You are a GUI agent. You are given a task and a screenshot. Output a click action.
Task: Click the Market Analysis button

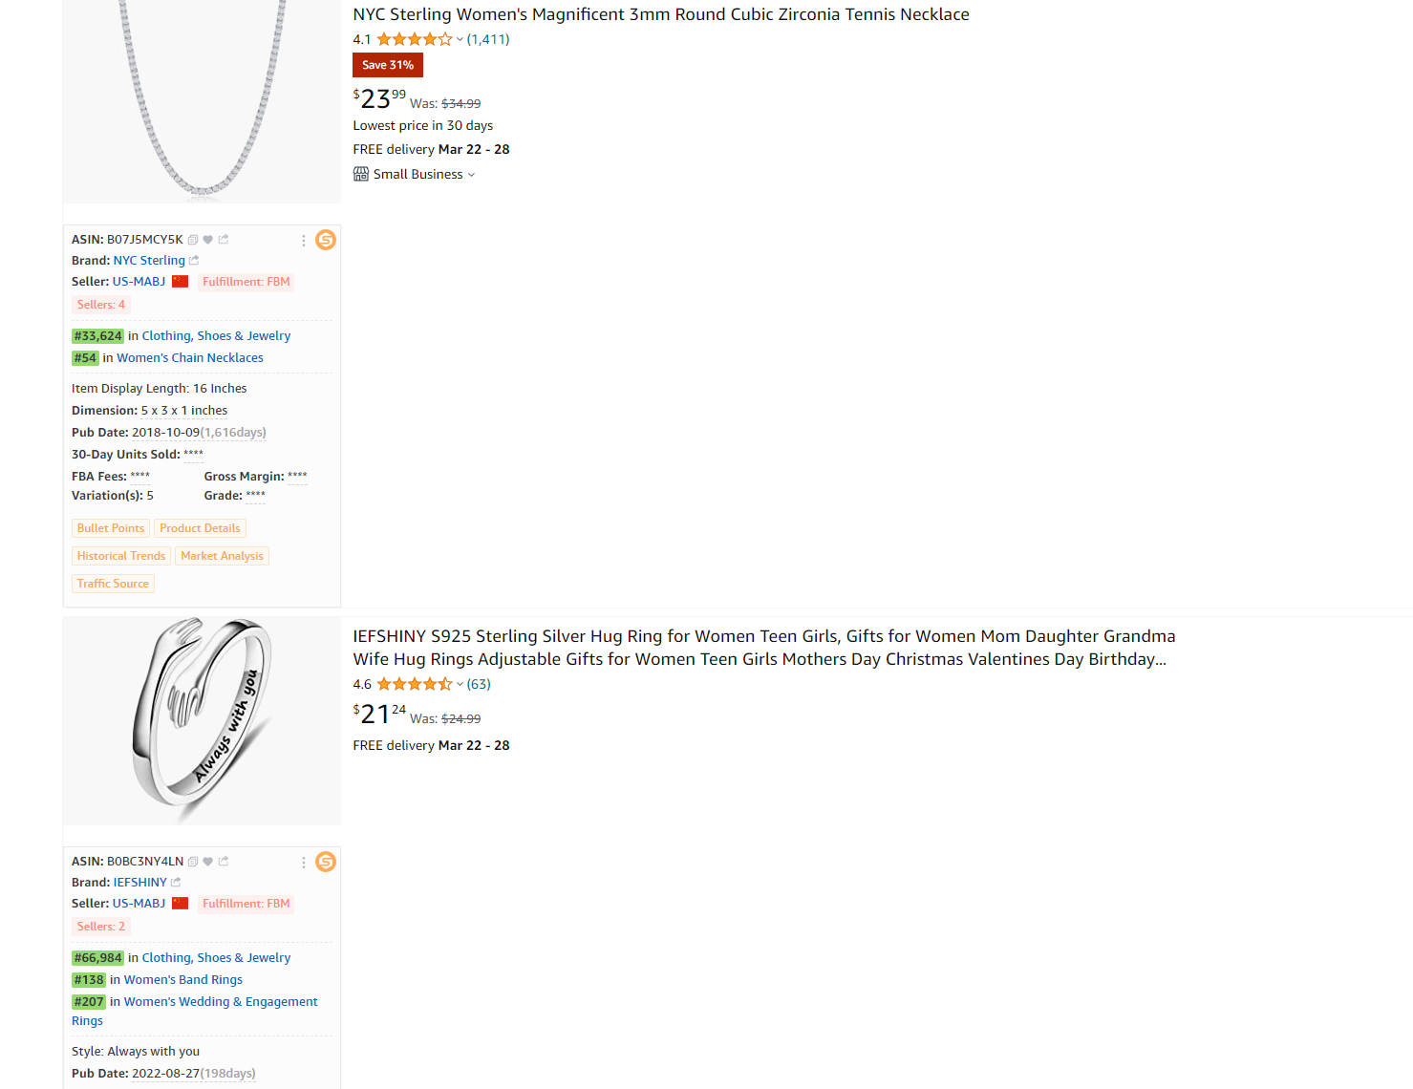tap(222, 556)
